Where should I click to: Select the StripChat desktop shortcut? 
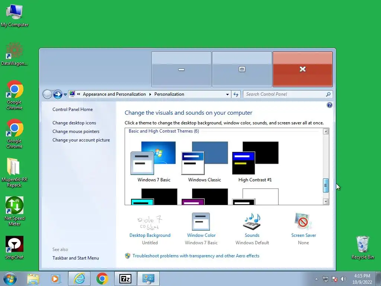15,248
